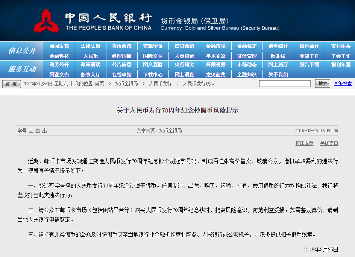Open the 报刊年鉴 menu item
The image size is (355, 257).
(341, 64)
